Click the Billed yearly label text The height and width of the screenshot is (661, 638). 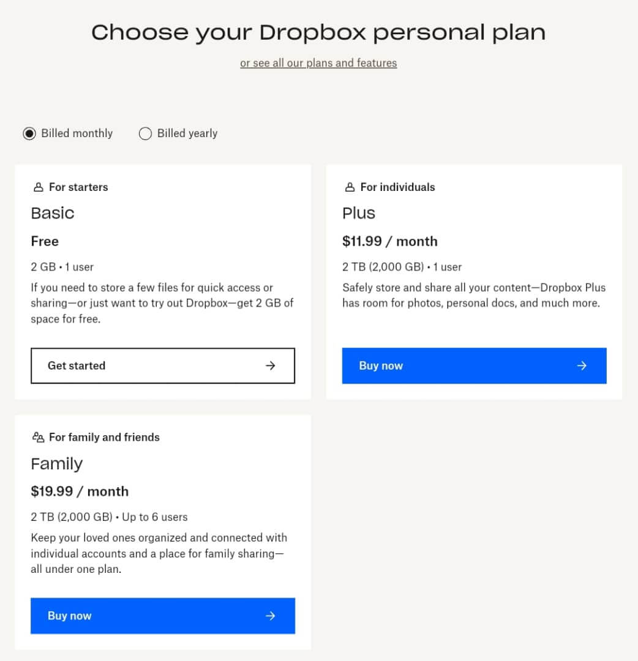pyautogui.click(x=187, y=133)
